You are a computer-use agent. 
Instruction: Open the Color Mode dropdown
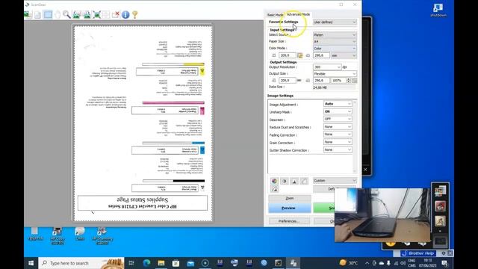pyautogui.click(x=335, y=48)
